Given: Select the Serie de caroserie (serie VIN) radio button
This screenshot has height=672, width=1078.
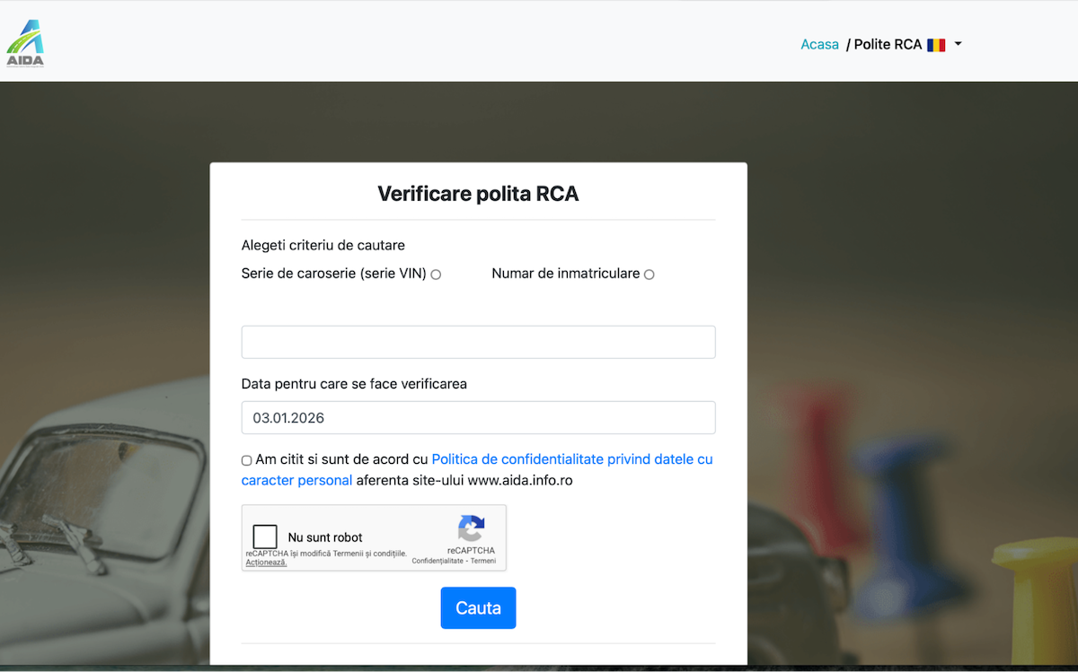Looking at the screenshot, I should [436, 274].
